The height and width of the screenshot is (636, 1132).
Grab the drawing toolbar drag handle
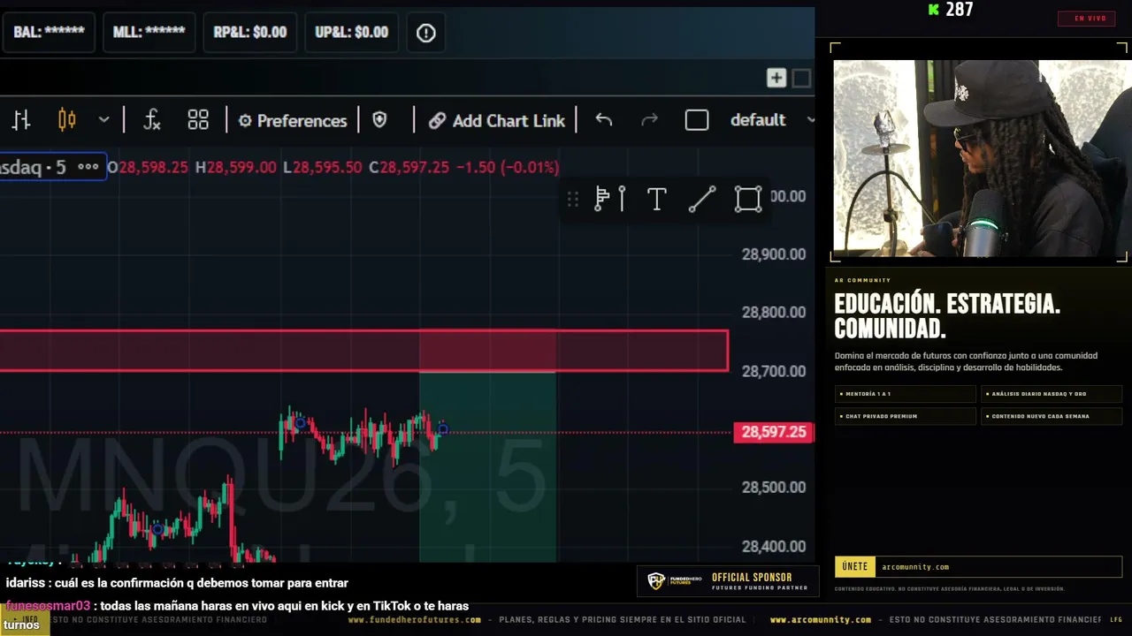click(573, 200)
